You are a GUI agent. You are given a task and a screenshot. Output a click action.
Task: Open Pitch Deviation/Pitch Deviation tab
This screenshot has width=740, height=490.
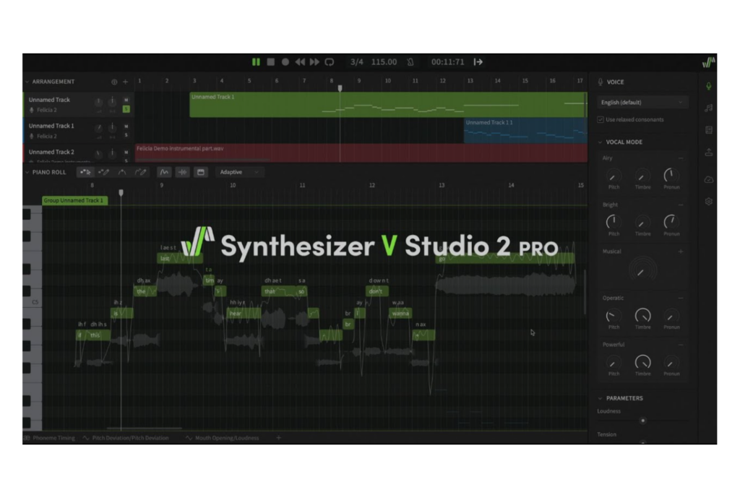(x=126, y=438)
